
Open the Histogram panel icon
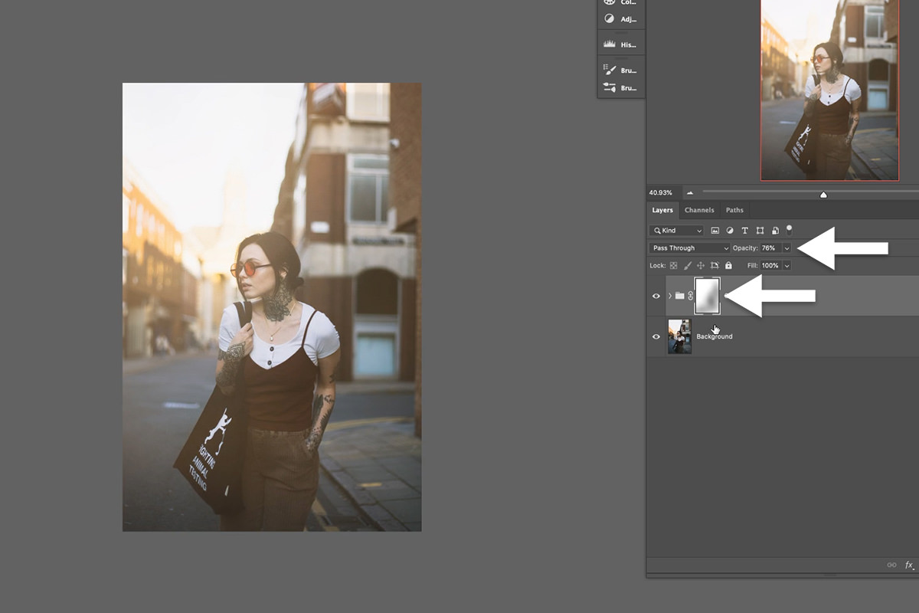click(x=609, y=44)
